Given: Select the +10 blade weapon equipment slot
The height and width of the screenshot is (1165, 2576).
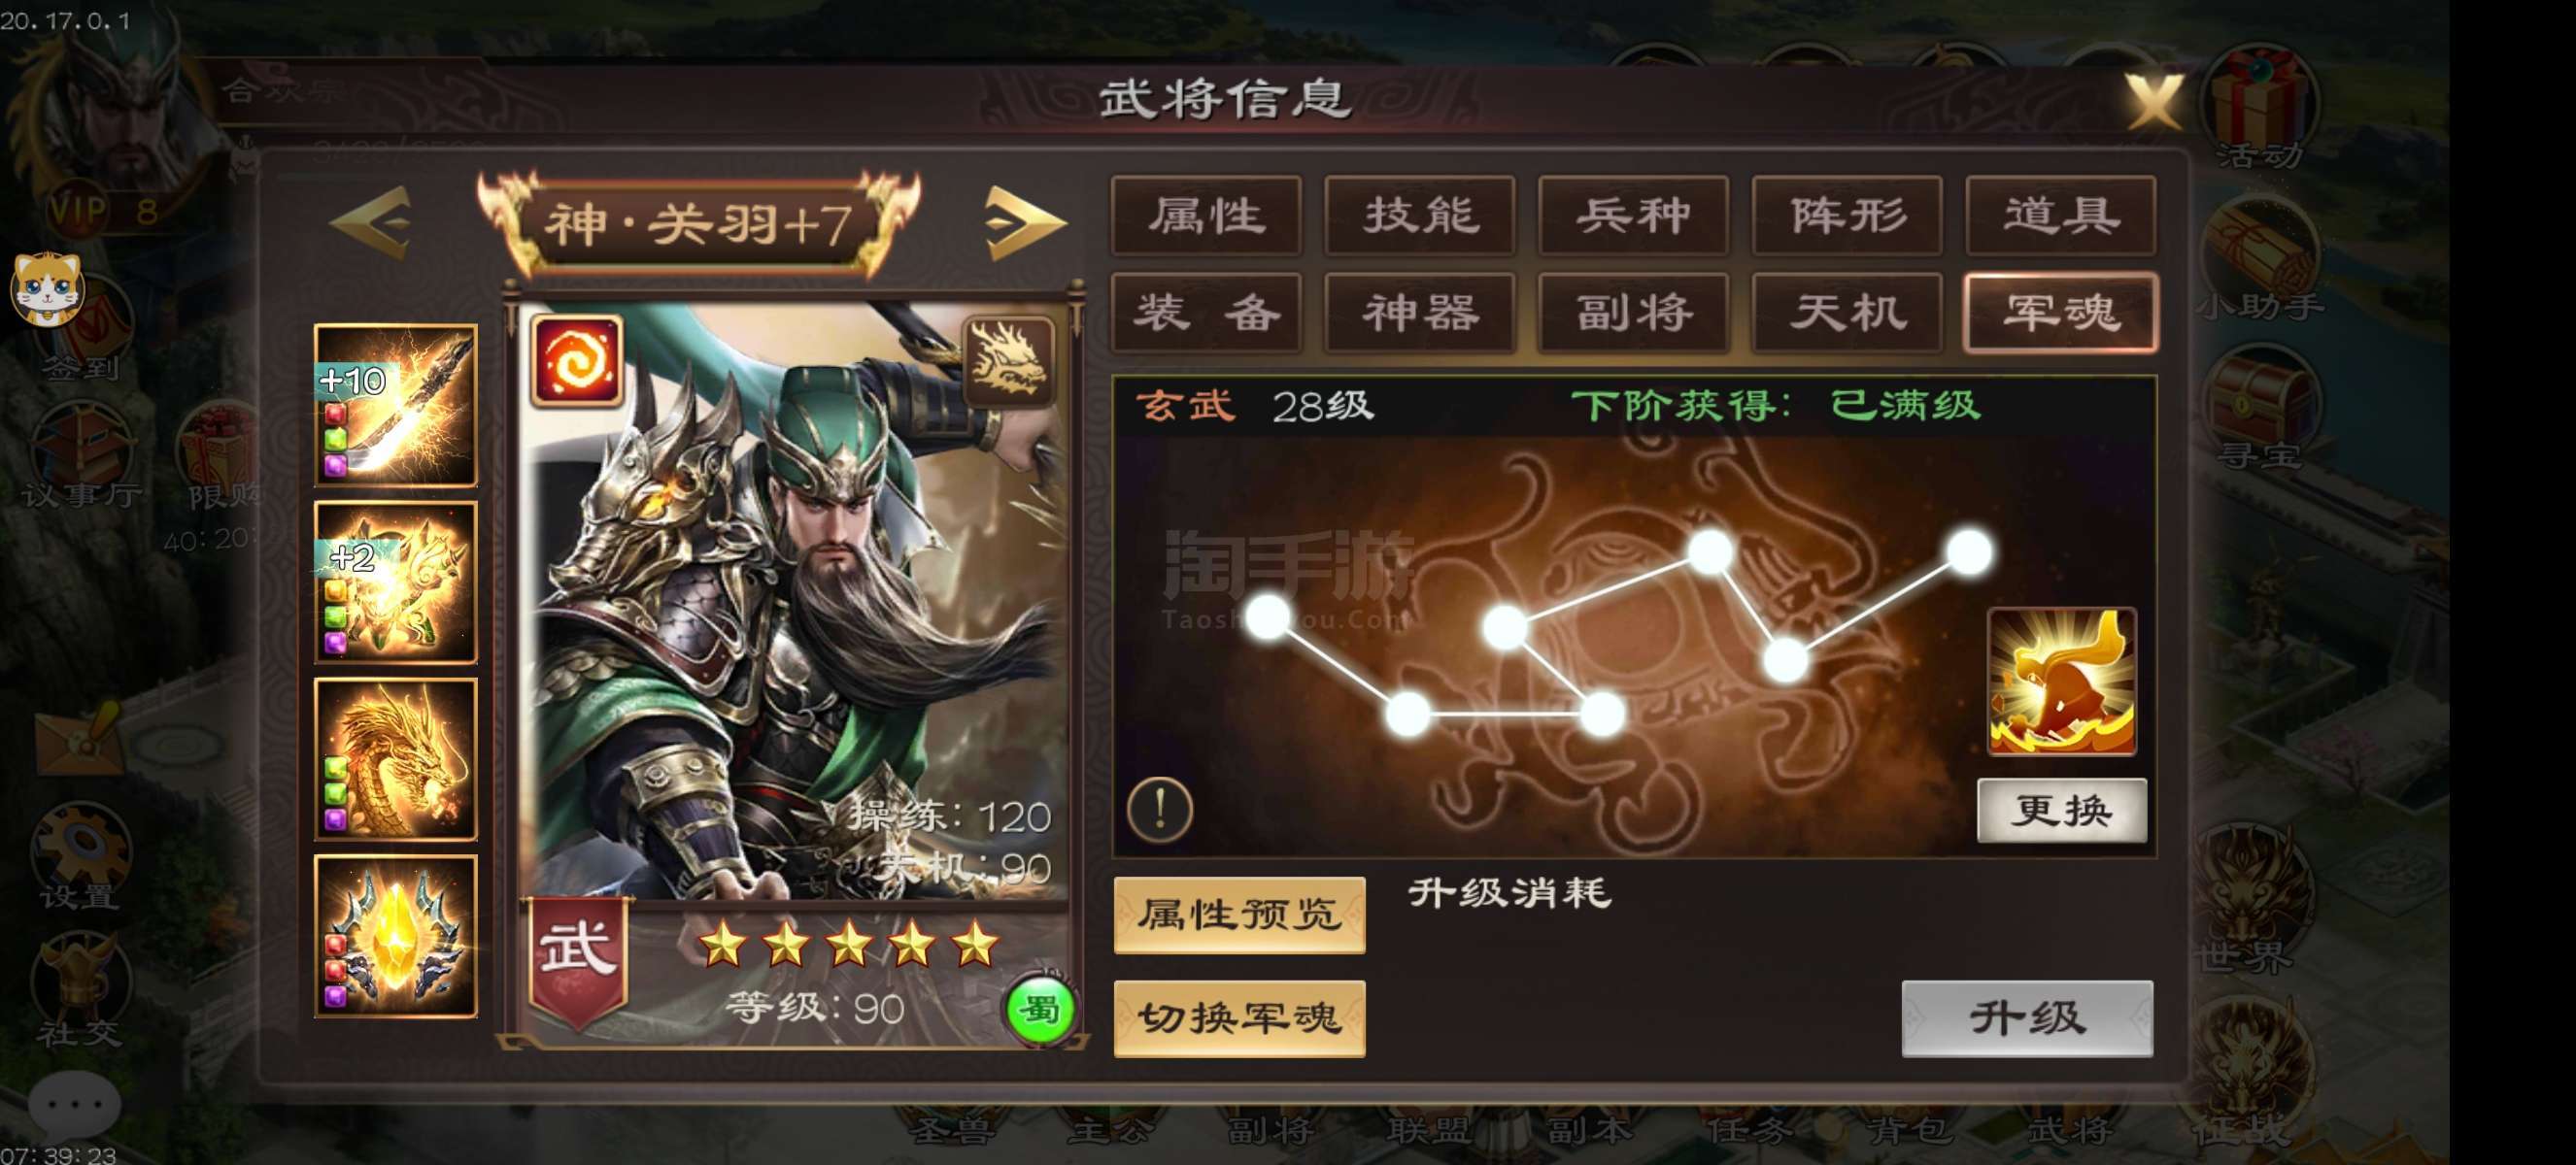Looking at the screenshot, I should pyautogui.click(x=396, y=406).
